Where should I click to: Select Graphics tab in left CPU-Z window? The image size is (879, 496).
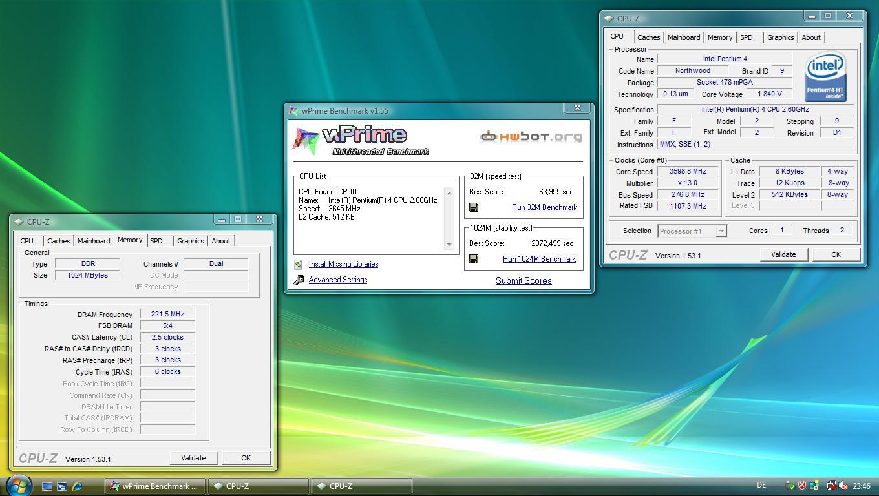(x=190, y=241)
